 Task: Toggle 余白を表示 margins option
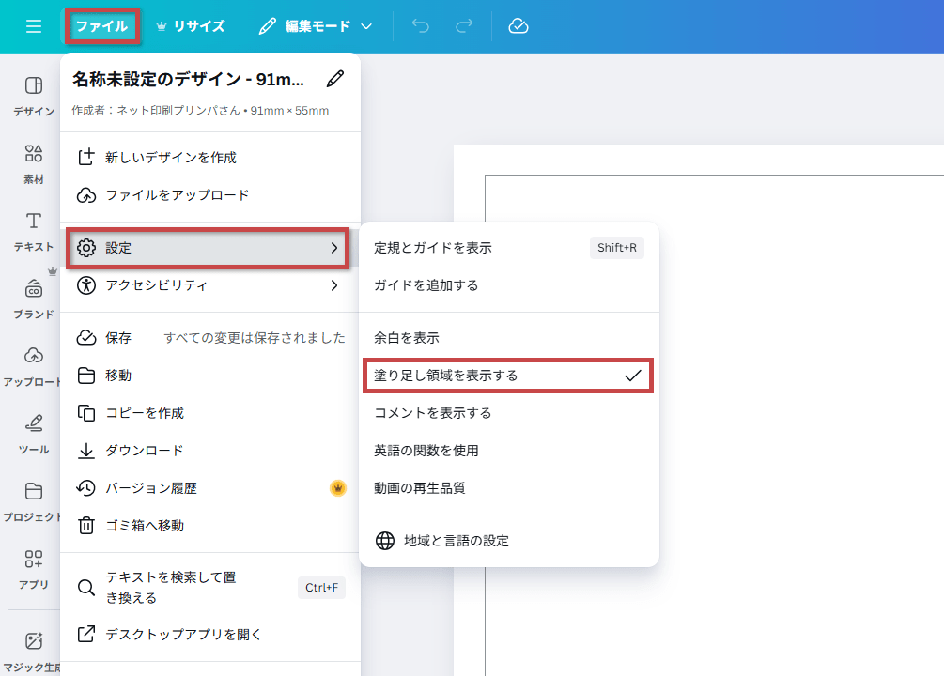coord(507,338)
